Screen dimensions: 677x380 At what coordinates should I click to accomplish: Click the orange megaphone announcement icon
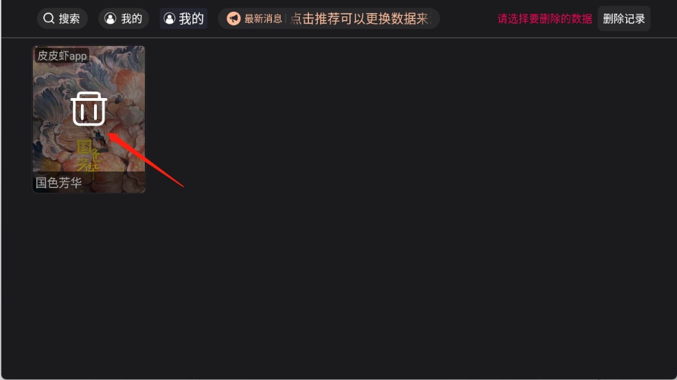(x=233, y=19)
